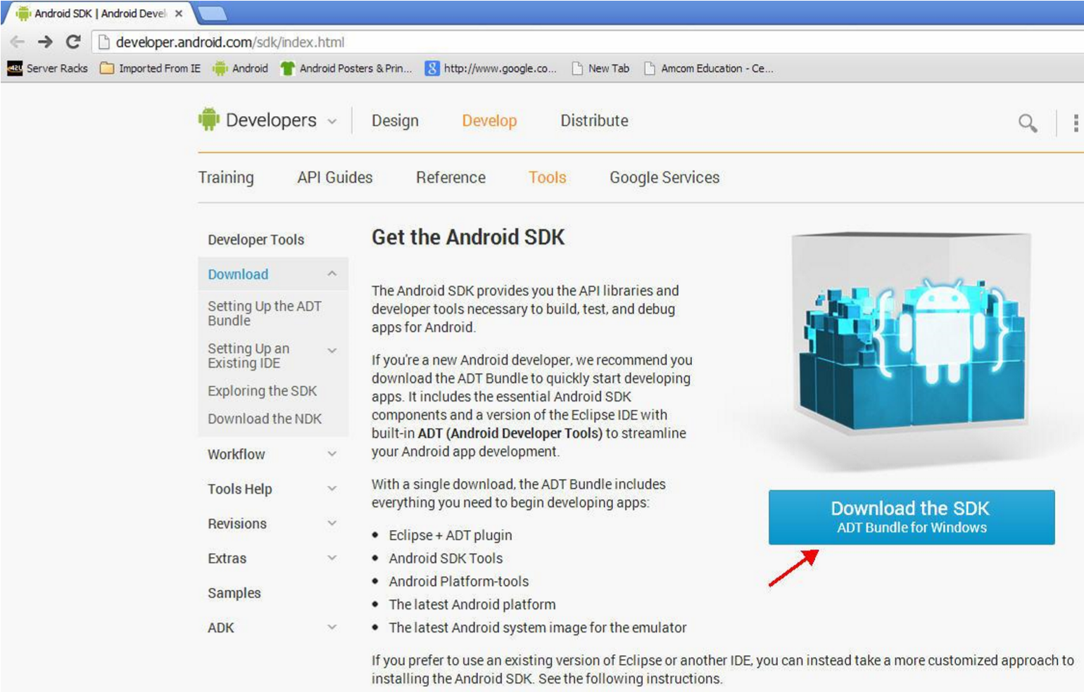
Task: Click the browser Forward arrow
Action: (x=45, y=41)
